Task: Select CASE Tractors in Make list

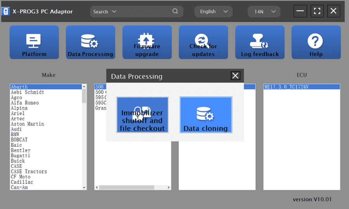Action: coord(46,171)
